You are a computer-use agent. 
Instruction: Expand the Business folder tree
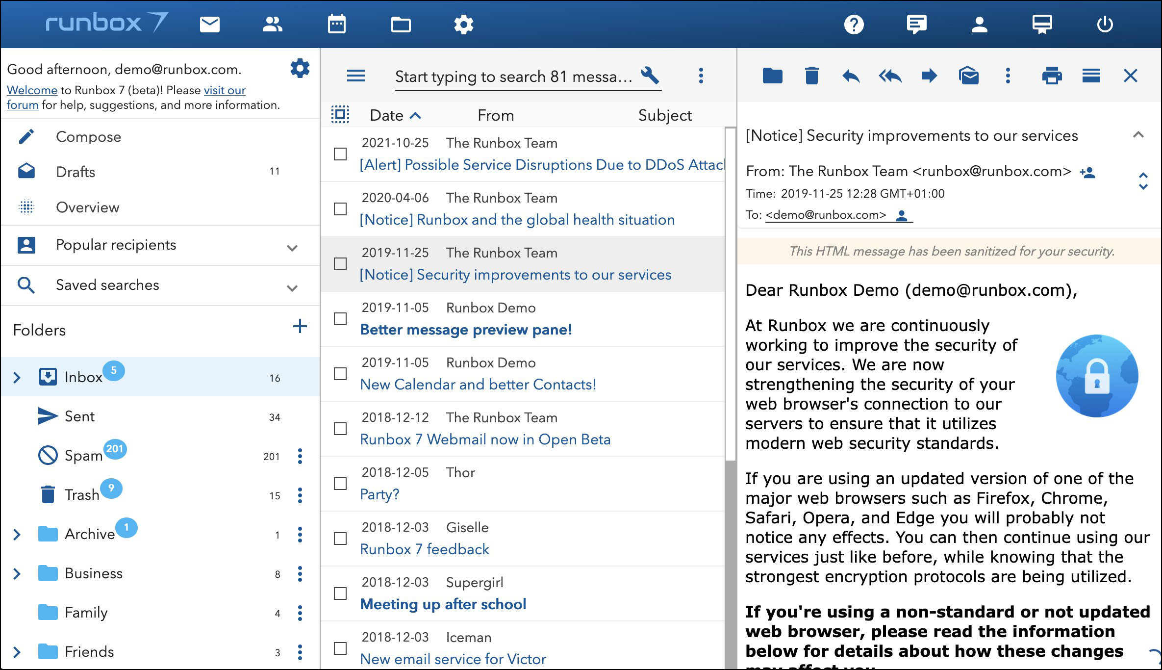click(x=17, y=573)
